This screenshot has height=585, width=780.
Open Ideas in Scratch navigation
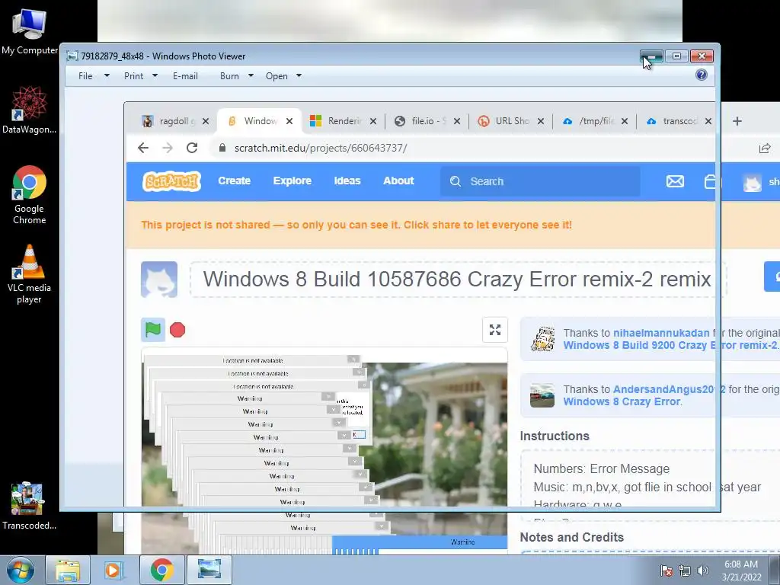[x=347, y=181]
